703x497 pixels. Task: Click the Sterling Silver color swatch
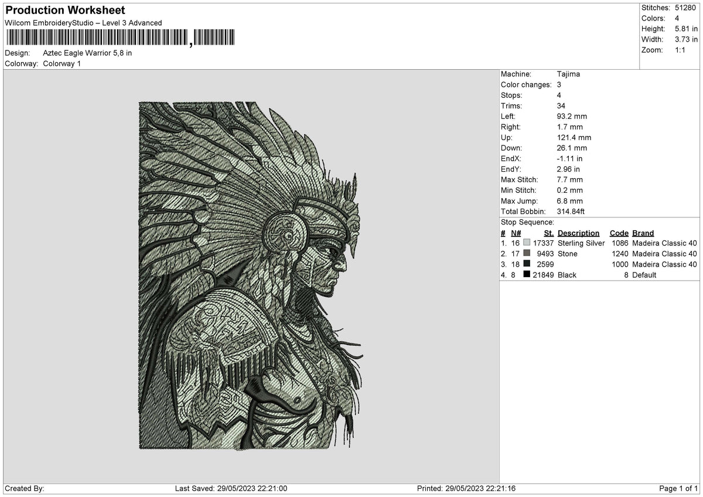pos(527,243)
